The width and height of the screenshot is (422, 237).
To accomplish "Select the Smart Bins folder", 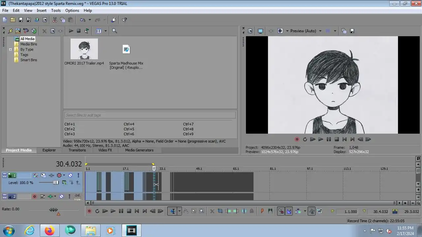I will click(x=29, y=60).
